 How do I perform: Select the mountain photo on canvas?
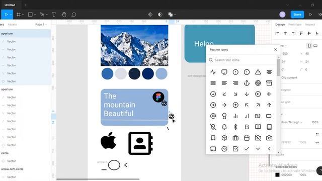pos(134,45)
